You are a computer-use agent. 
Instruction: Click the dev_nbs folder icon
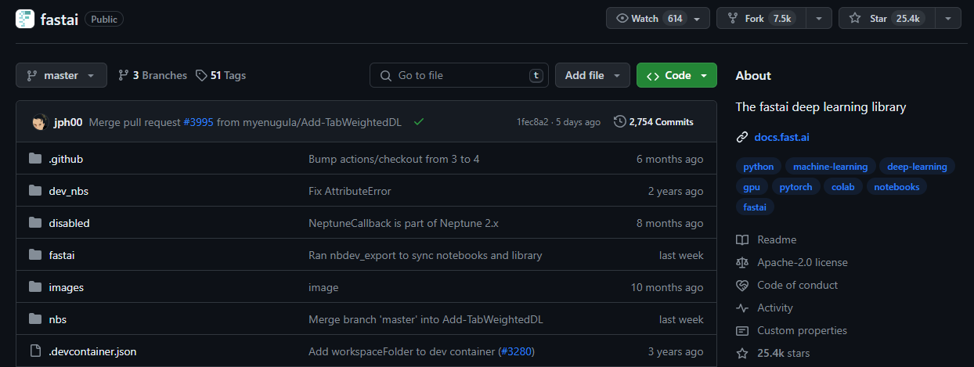tap(34, 191)
